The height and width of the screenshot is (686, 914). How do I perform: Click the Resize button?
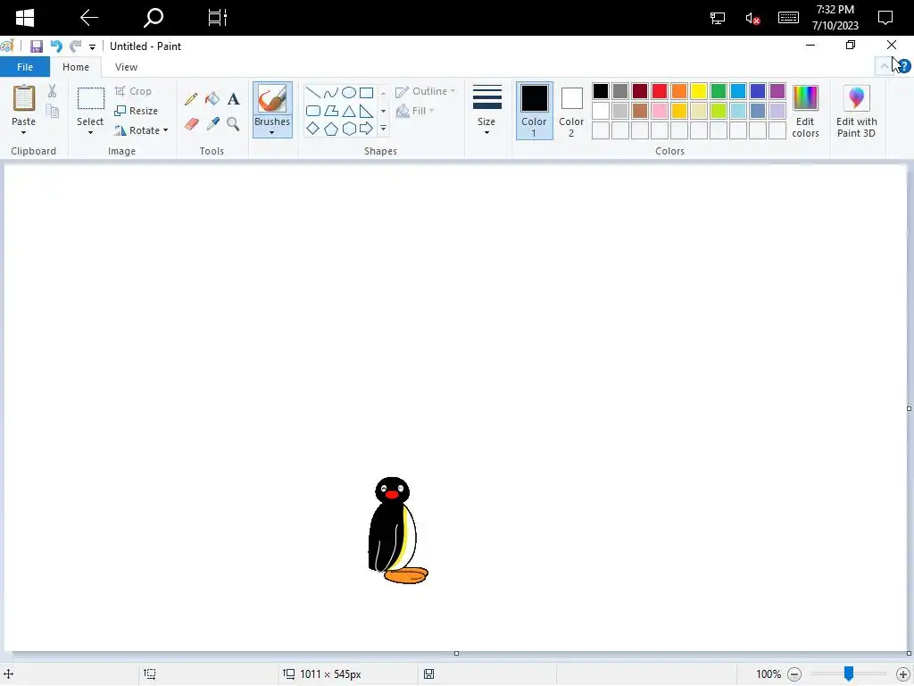click(137, 111)
